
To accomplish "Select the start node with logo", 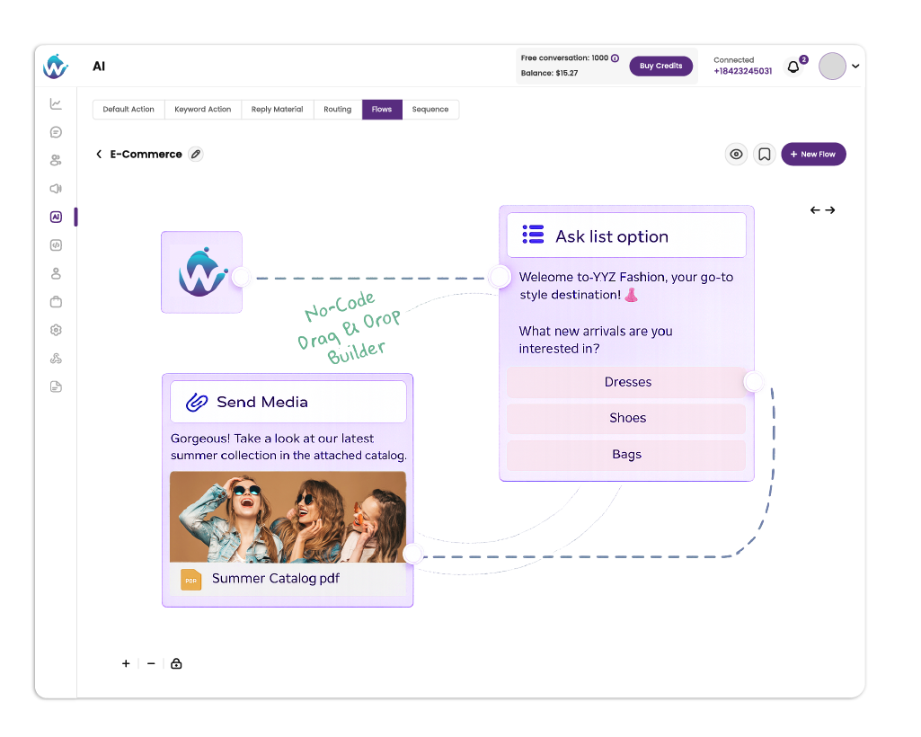I will (201, 272).
